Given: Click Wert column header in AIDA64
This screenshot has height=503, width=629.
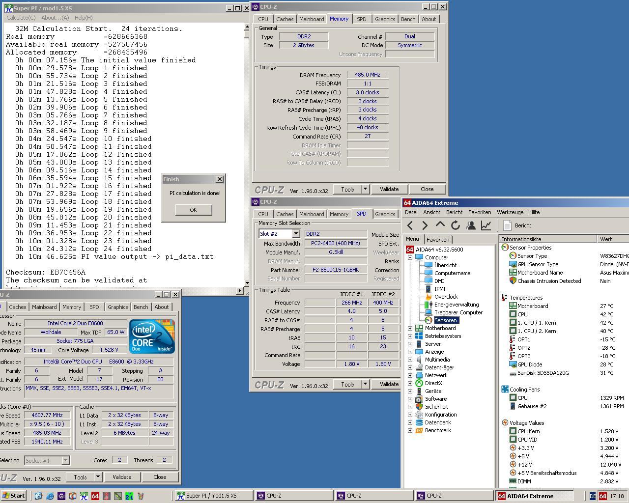Looking at the screenshot, I should 613,239.
